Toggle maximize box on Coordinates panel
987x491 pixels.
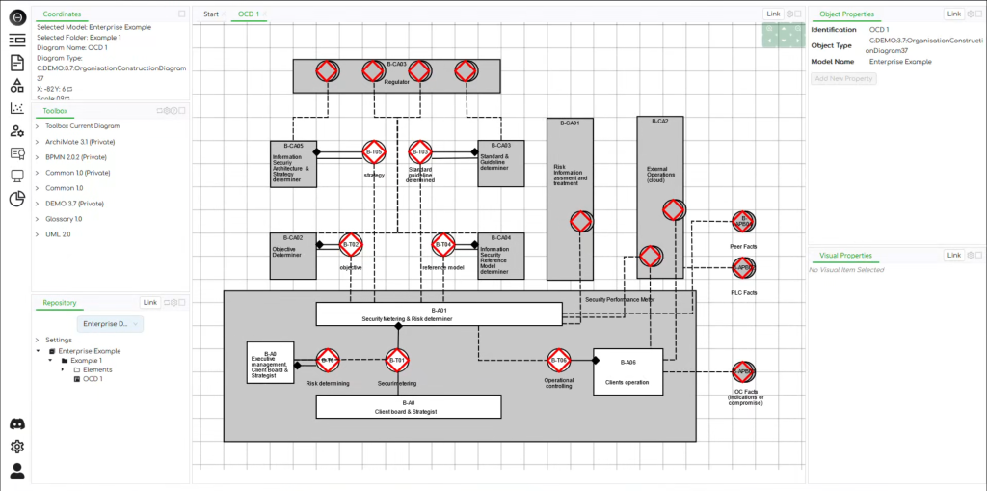pos(182,14)
